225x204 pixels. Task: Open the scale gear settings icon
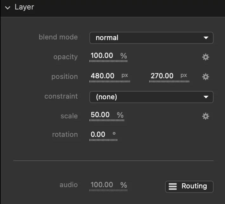[205, 116]
